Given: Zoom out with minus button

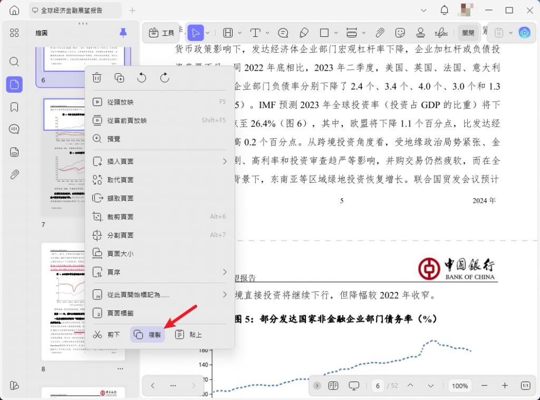Looking at the screenshot, I should (484, 386).
